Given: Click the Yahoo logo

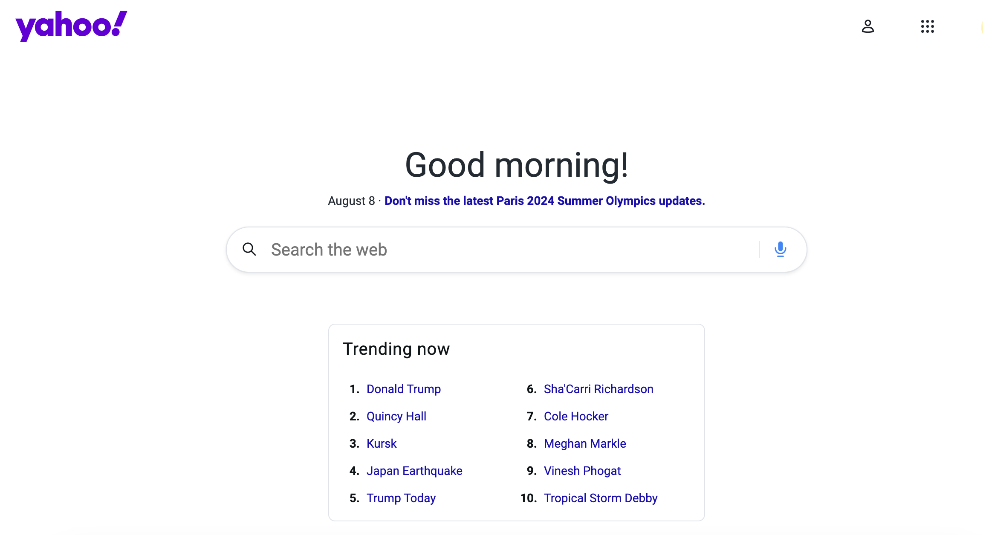Looking at the screenshot, I should pyautogui.click(x=71, y=26).
